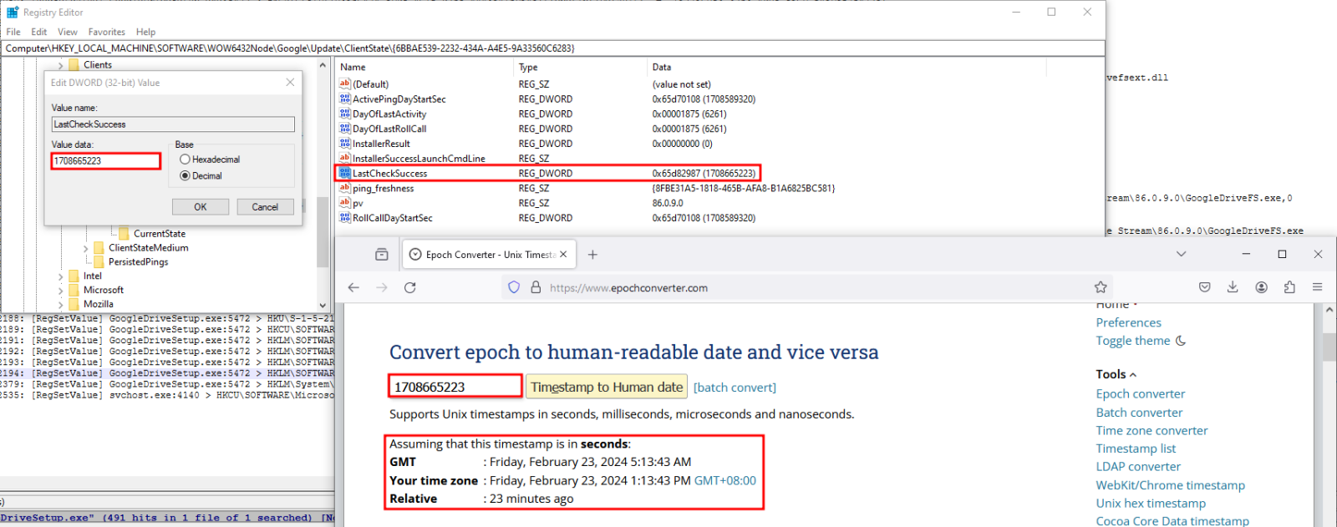Click the DayOfLastActivity value icon
Screen dimensions: 1337x527
(x=344, y=114)
